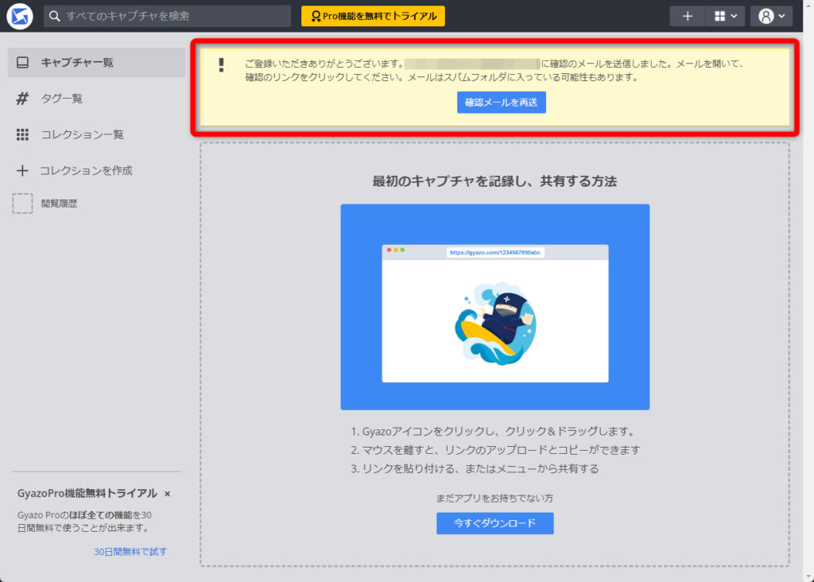
Task: Select コレクション一覧 in the sidebar
Action: click(83, 134)
